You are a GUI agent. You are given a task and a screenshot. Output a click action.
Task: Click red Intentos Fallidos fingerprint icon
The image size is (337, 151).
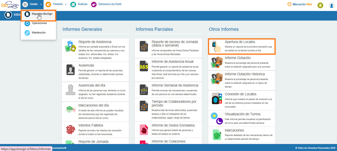coord(70,130)
